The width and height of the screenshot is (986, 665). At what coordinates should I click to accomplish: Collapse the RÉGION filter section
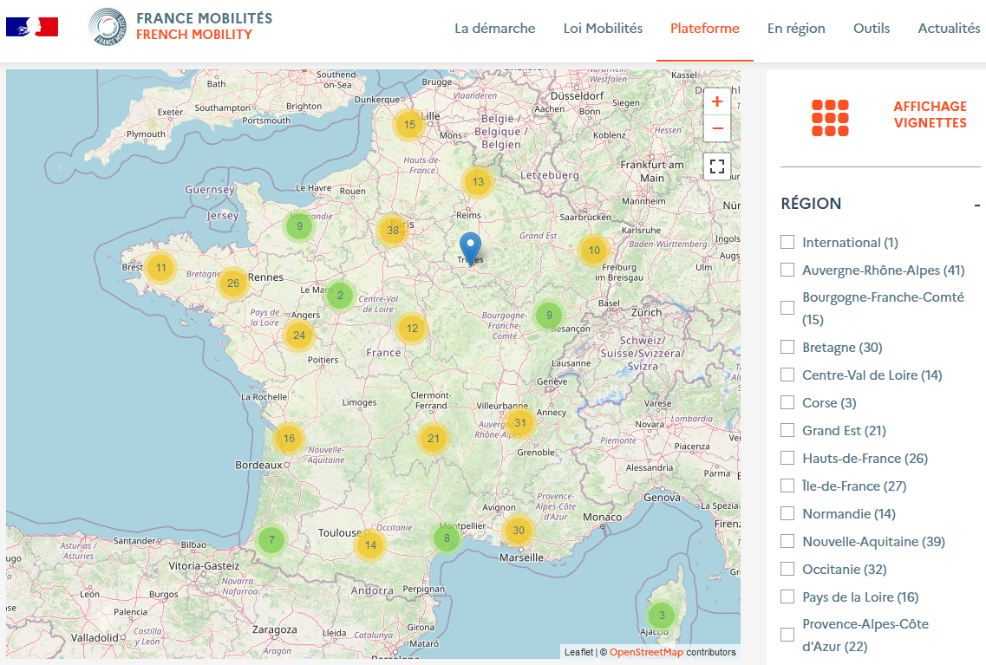(976, 205)
